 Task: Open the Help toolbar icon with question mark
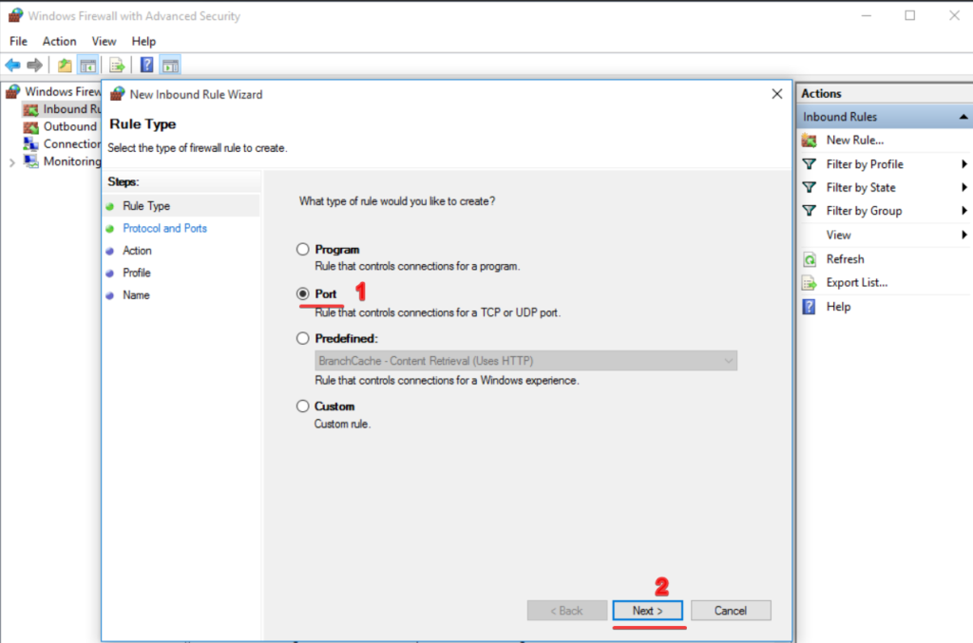coord(146,66)
